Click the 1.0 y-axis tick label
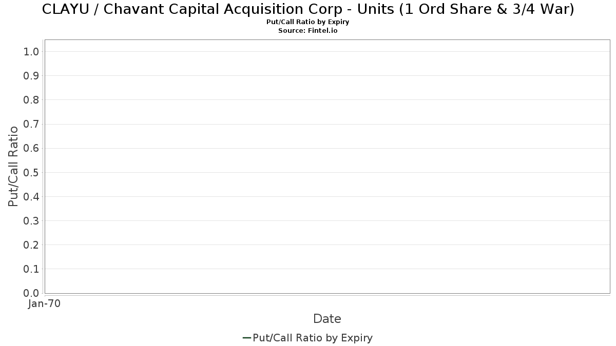 (31, 51)
